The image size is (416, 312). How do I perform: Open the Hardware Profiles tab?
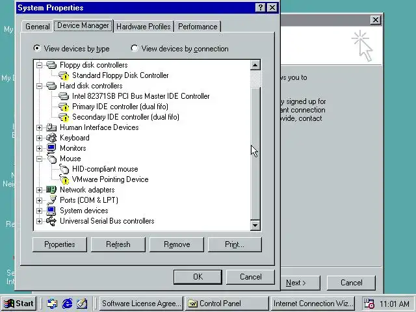pyautogui.click(x=144, y=27)
